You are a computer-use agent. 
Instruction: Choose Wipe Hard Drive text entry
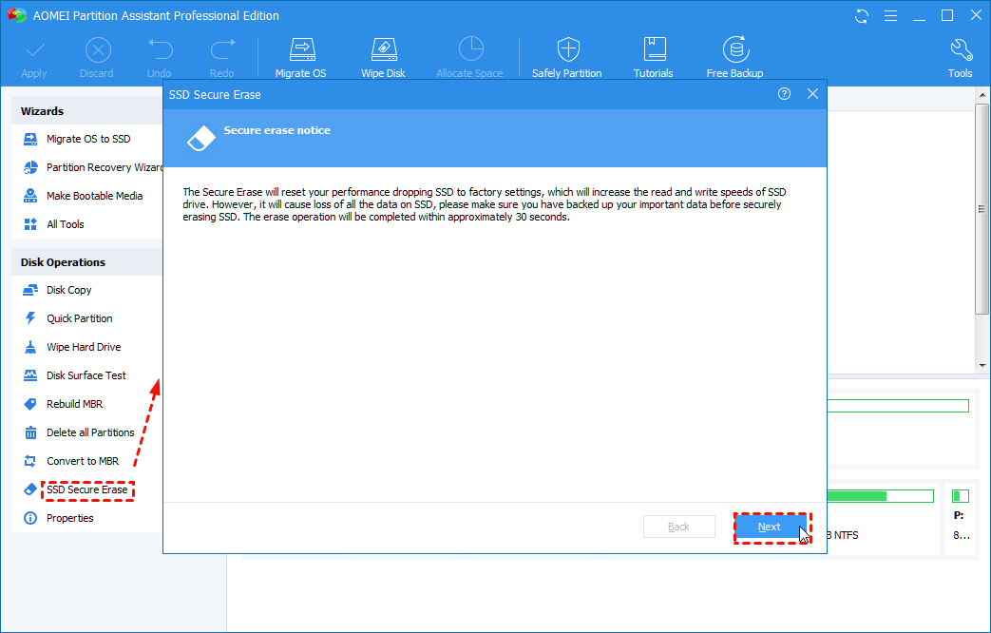click(84, 347)
